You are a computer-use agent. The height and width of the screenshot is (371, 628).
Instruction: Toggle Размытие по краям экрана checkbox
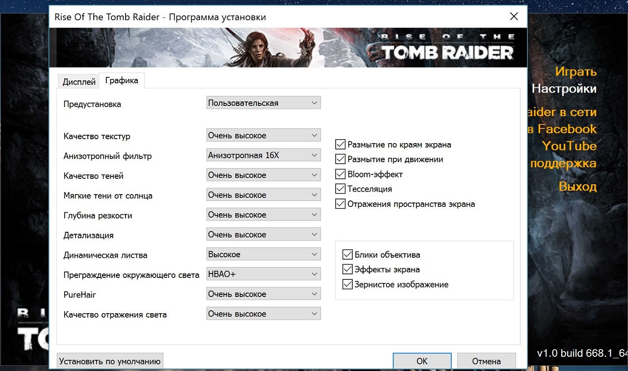[340, 145]
